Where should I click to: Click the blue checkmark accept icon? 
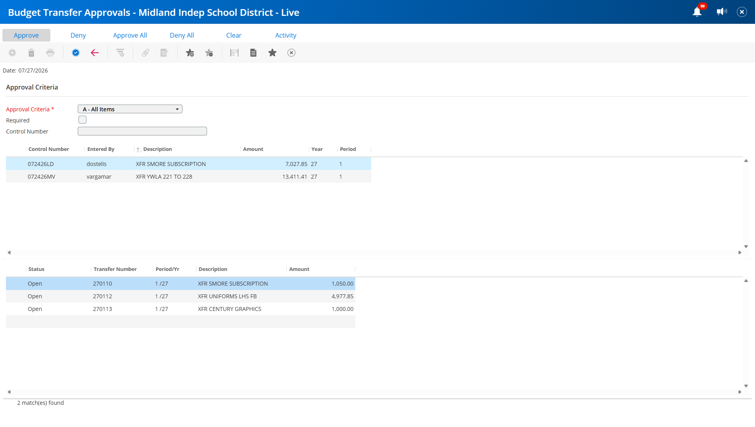(x=76, y=53)
